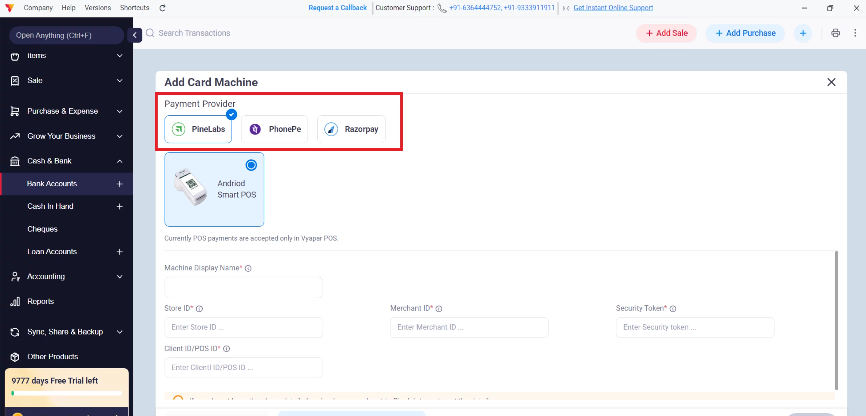The height and width of the screenshot is (416, 866).
Task: Click the refresh icon in menu bar
Action: pyautogui.click(x=162, y=8)
